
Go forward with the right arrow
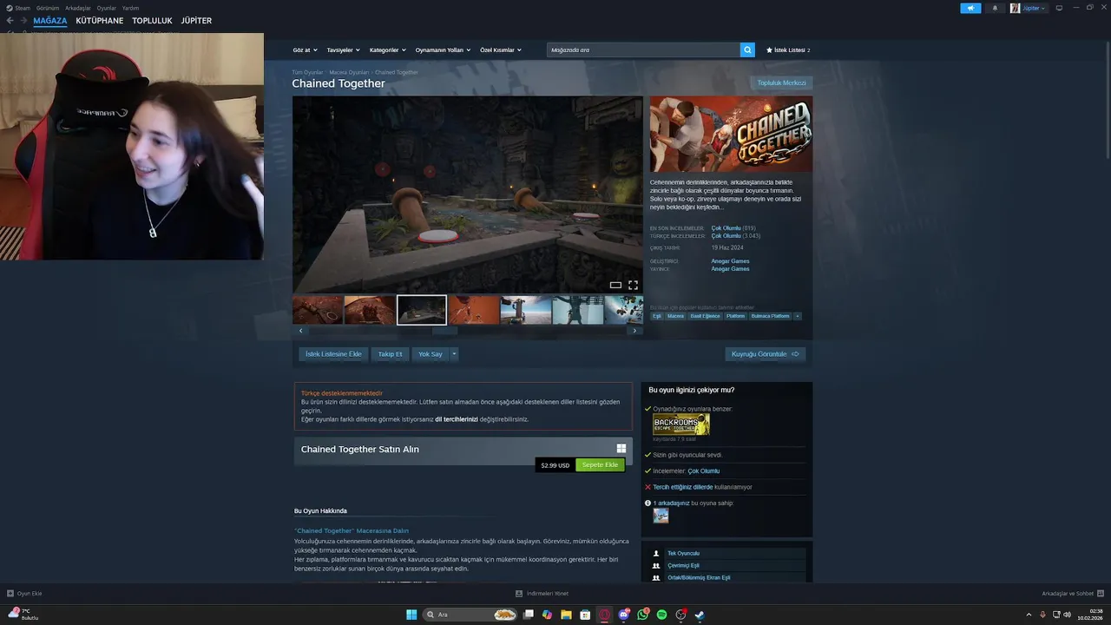tap(23, 21)
